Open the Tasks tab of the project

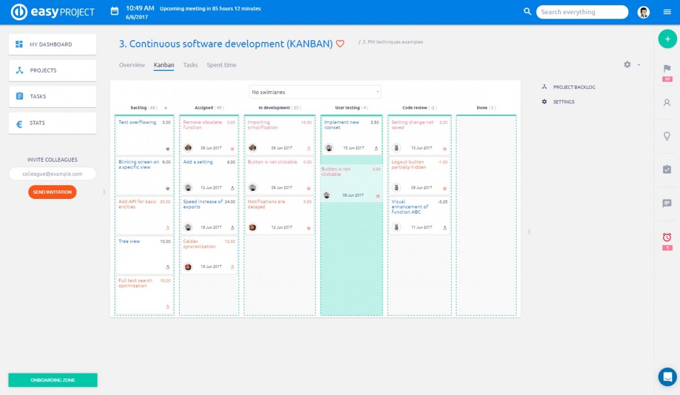[190, 65]
